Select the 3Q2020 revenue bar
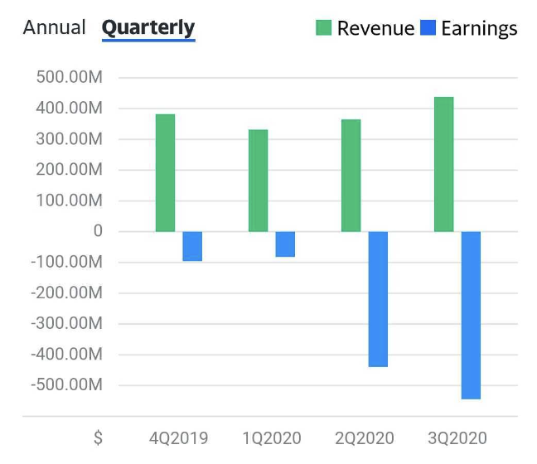 point(444,164)
